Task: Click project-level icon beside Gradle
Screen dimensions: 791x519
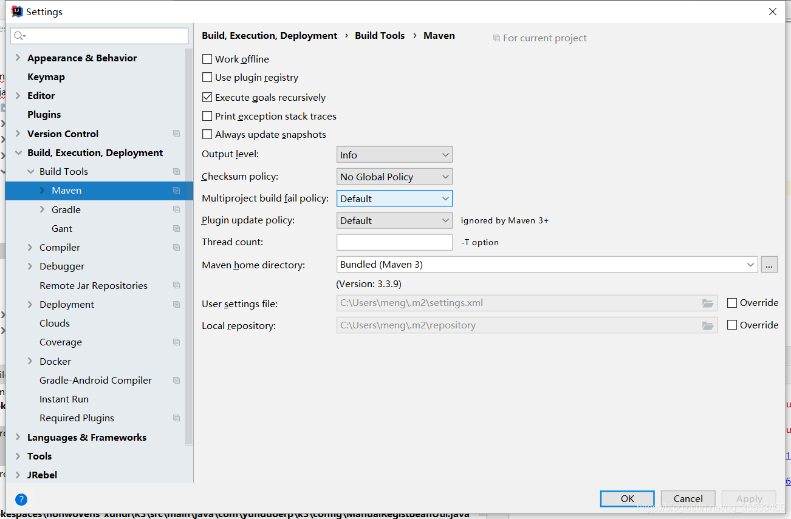Action: click(x=176, y=209)
